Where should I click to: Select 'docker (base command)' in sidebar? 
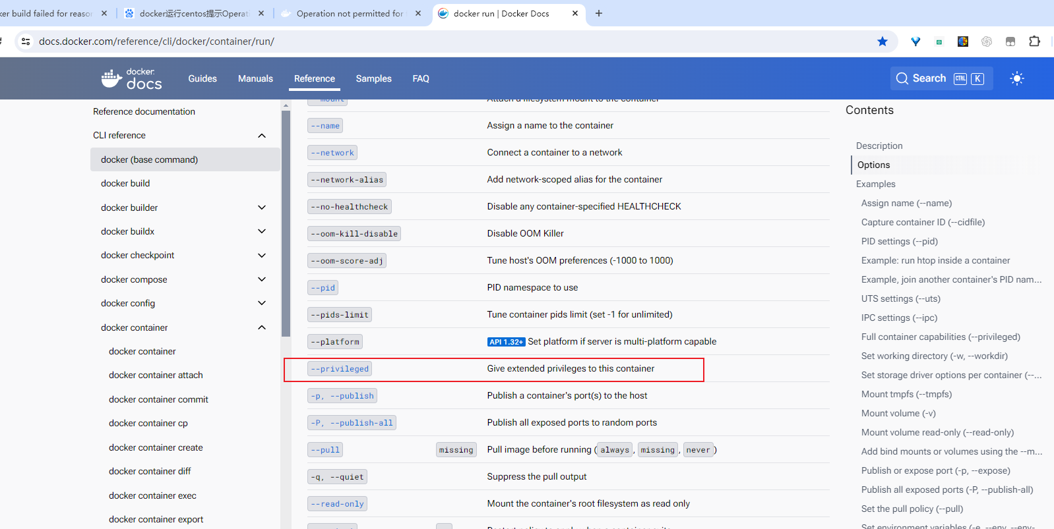tap(185, 159)
